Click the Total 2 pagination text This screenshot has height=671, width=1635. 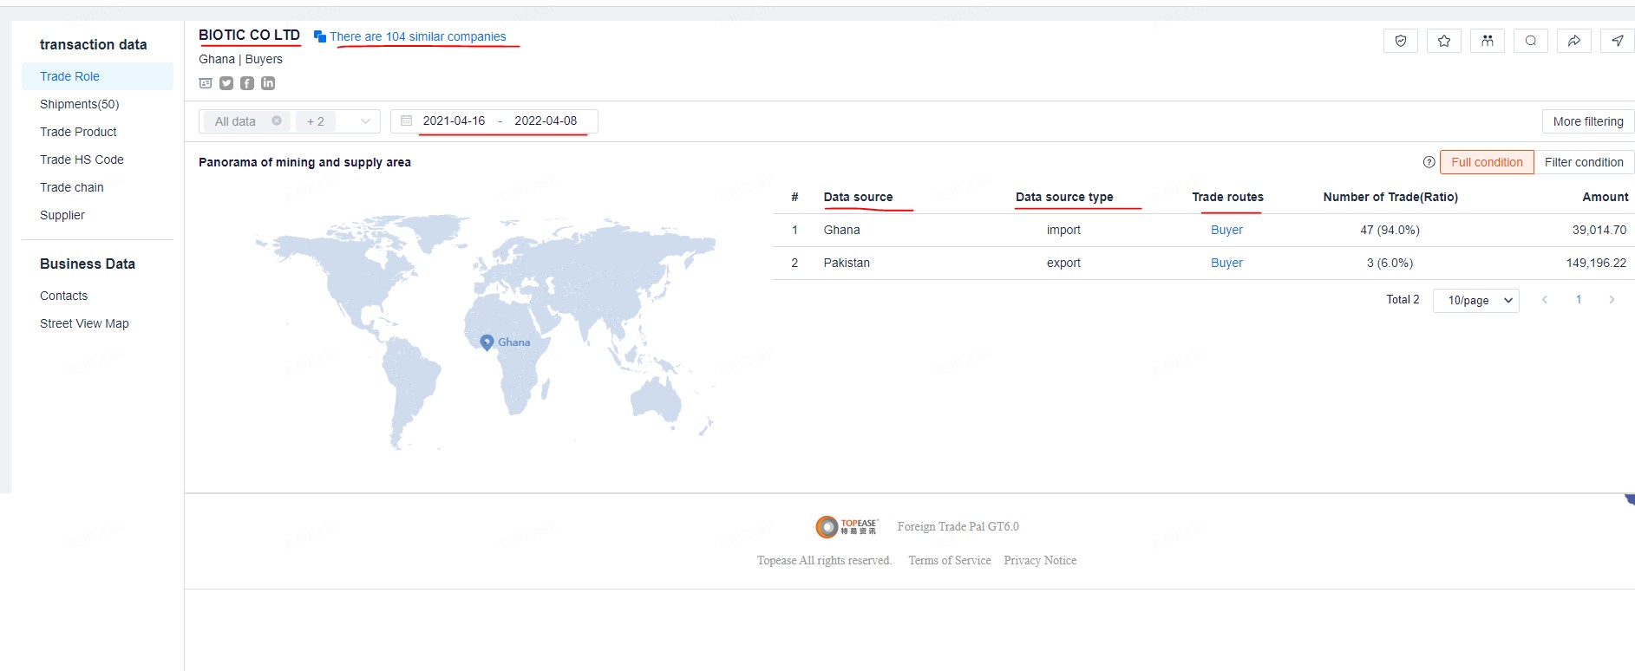click(1403, 299)
